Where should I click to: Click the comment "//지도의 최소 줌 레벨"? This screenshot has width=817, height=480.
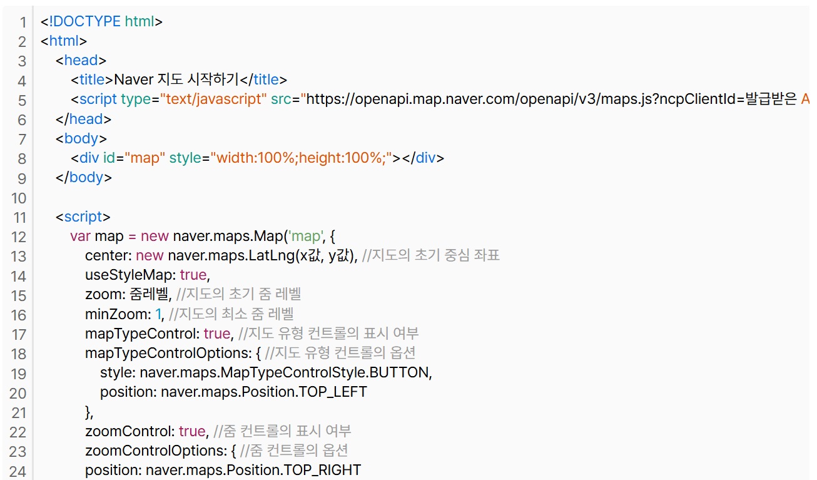pyautogui.click(x=232, y=314)
